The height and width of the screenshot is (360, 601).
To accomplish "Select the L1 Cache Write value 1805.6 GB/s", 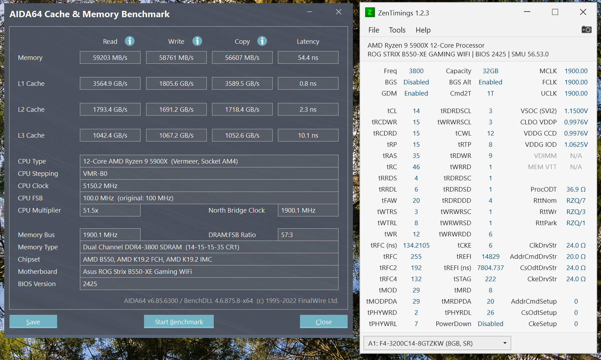I will 176,83.
